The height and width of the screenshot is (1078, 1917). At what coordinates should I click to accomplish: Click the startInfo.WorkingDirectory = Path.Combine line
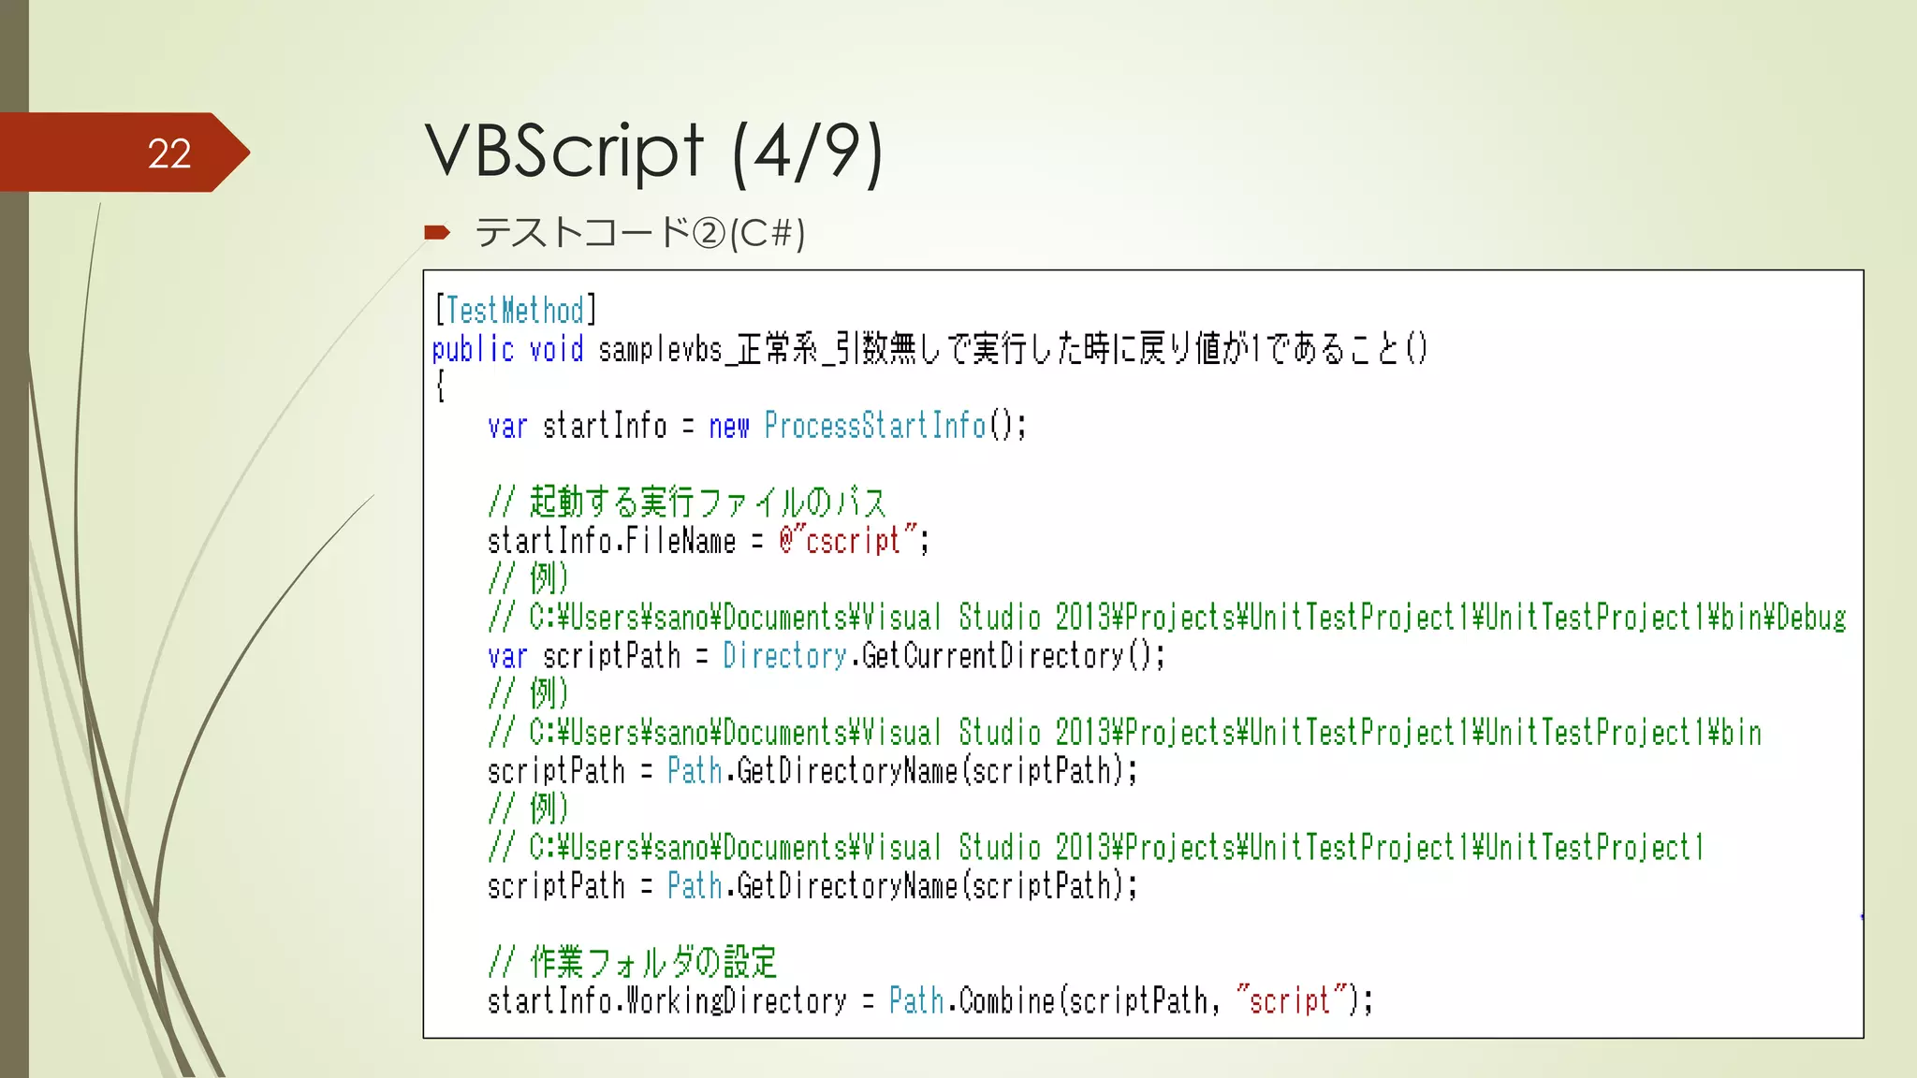(930, 1001)
